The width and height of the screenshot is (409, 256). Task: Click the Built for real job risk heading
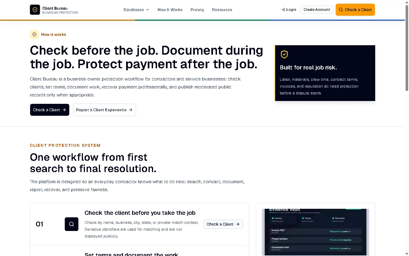point(308,67)
